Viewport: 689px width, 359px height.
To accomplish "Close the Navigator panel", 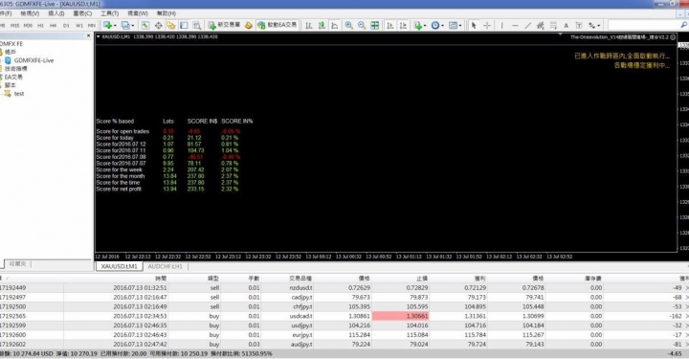I will coord(88,36).
